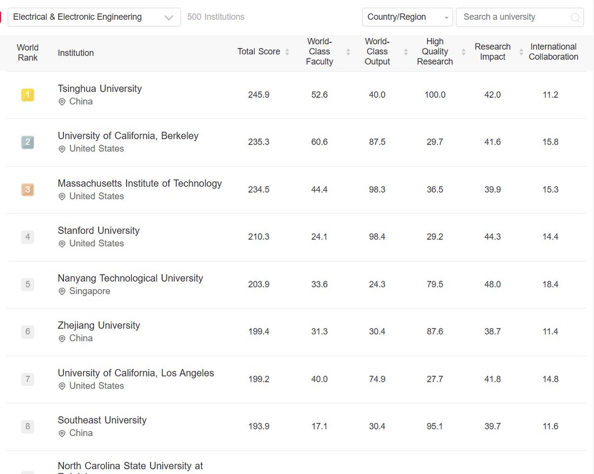Sort by World-Class Output arrows
This screenshot has width=594, height=474.
[406, 52]
